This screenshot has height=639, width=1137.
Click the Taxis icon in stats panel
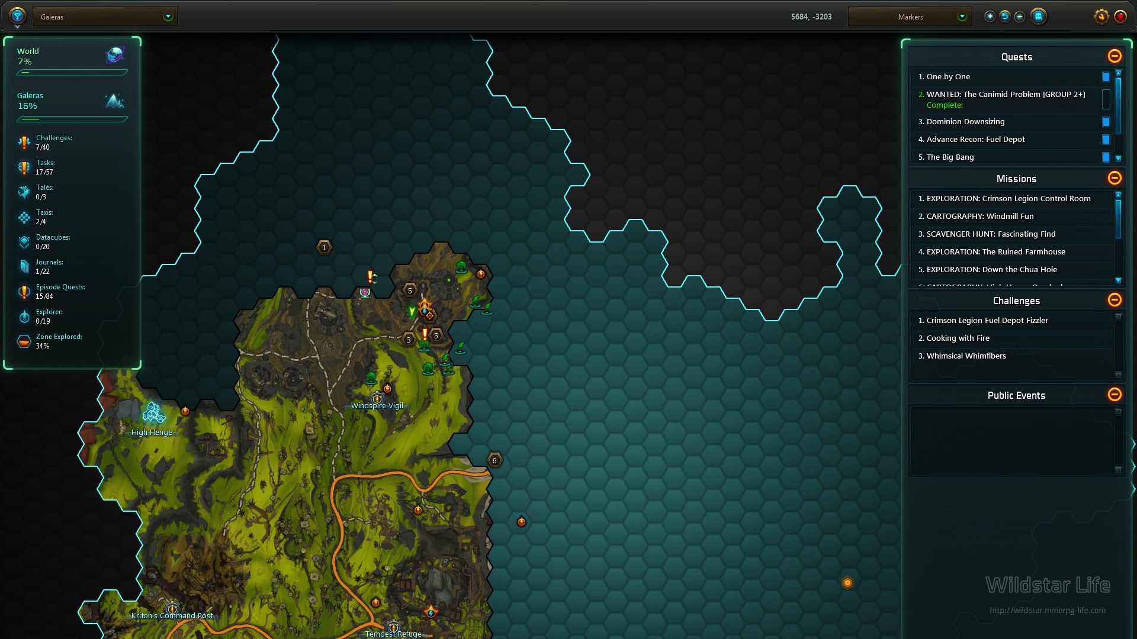point(24,217)
